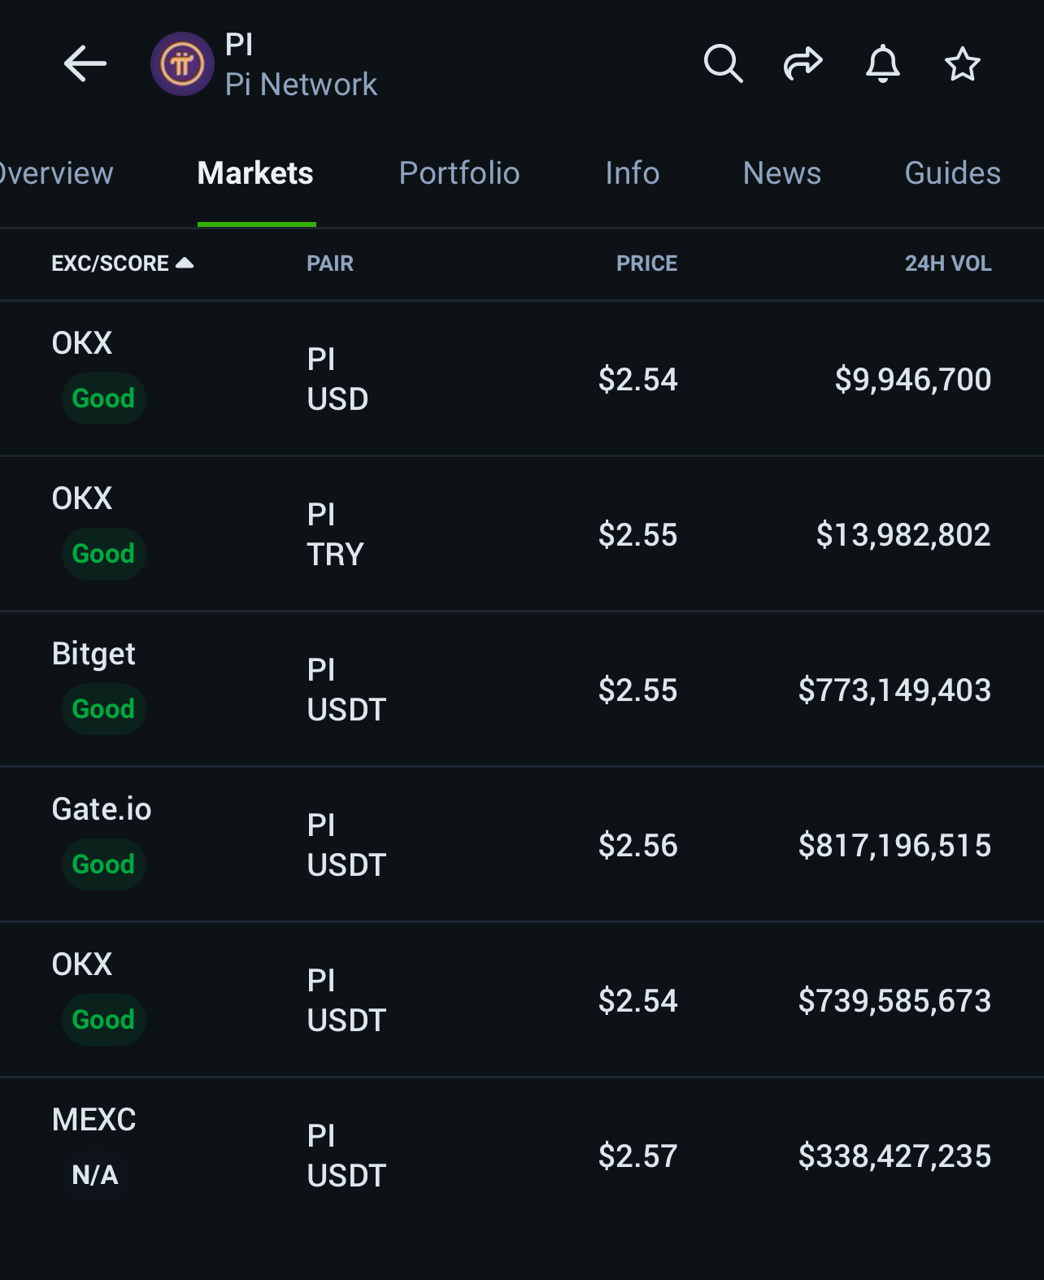The height and width of the screenshot is (1280, 1044).
Task: Share Pi Network via the share icon
Action: click(803, 64)
